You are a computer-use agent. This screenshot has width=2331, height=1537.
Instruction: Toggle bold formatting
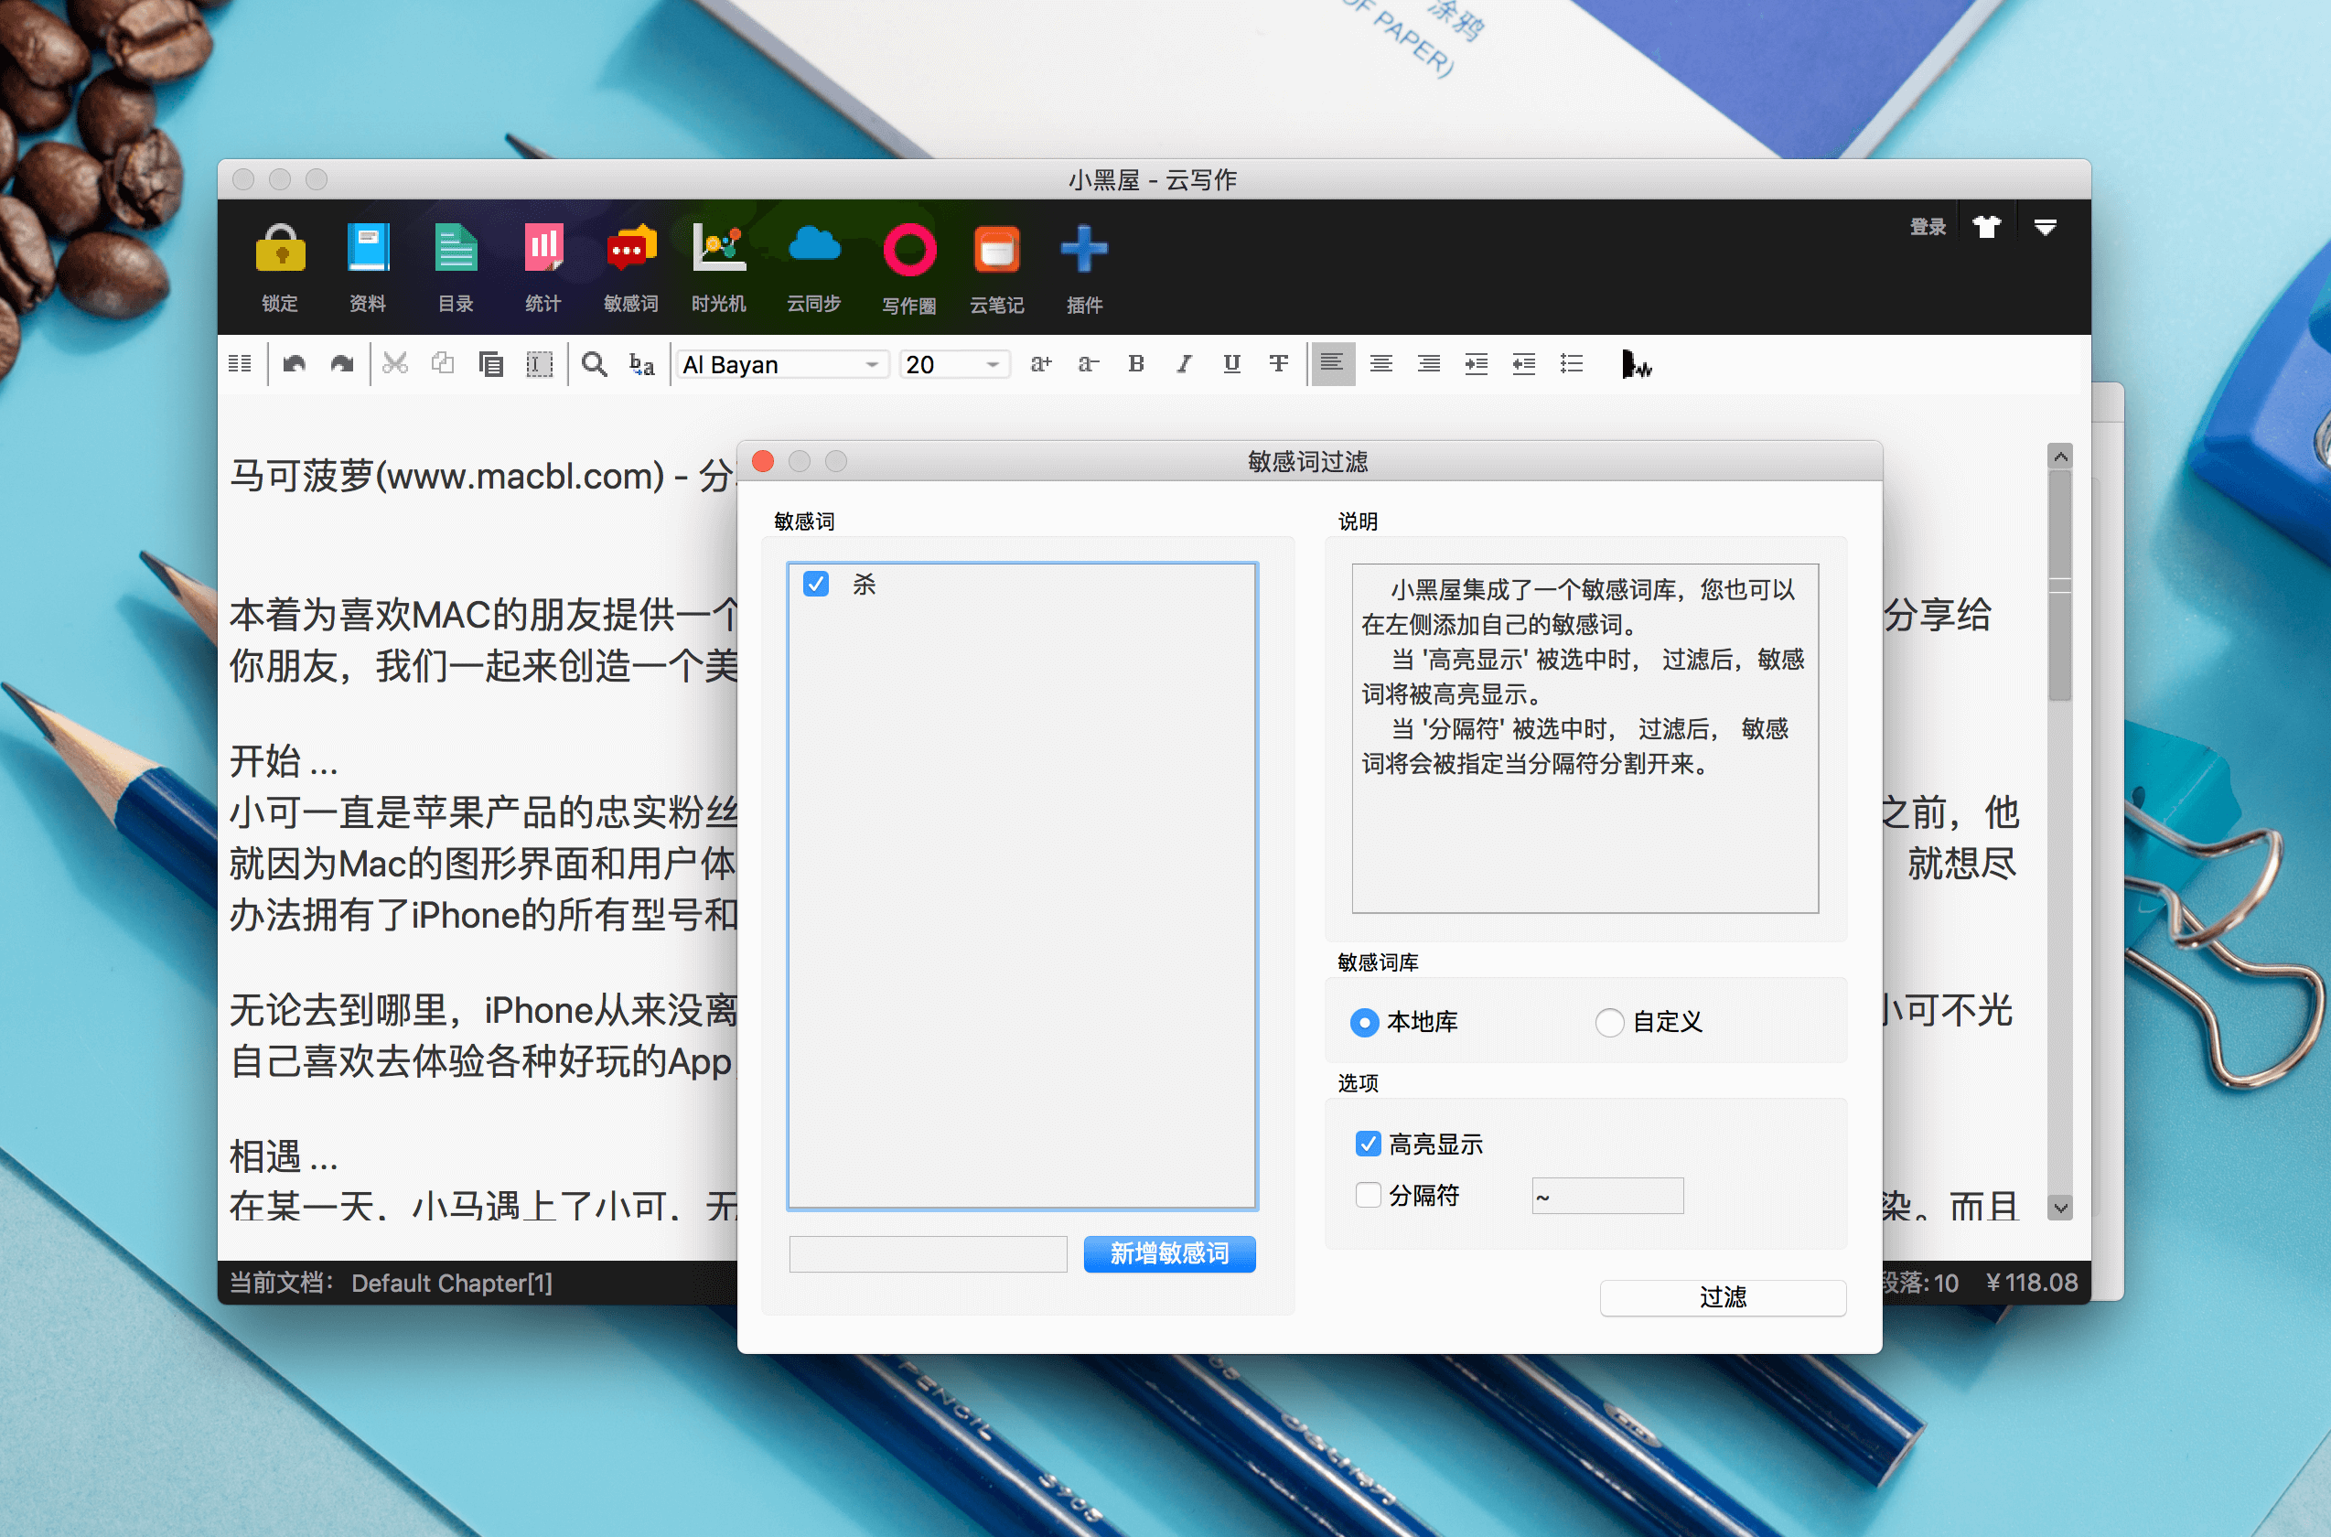[x=1136, y=365]
